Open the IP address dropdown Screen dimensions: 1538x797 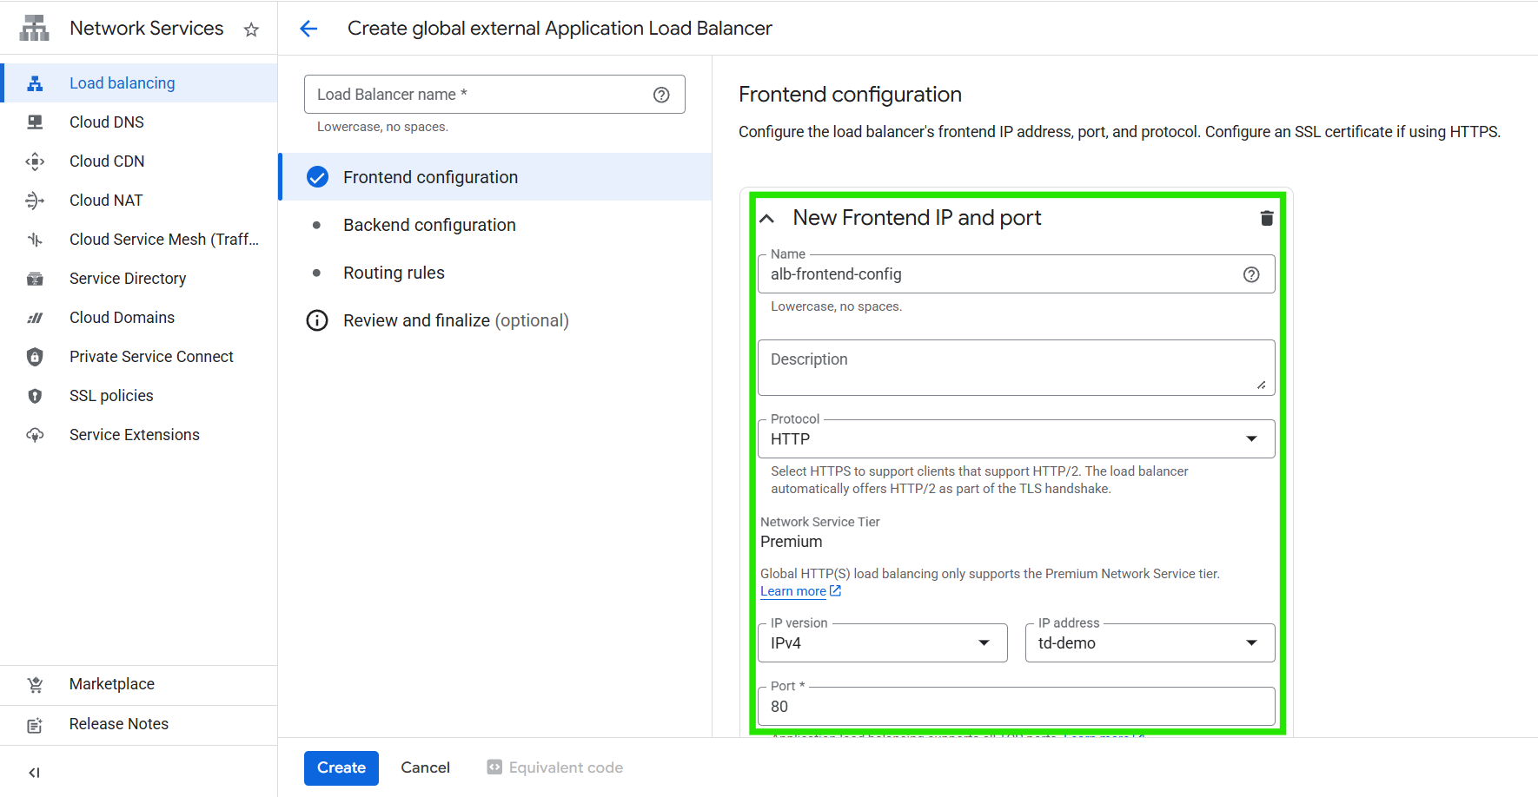1149,643
